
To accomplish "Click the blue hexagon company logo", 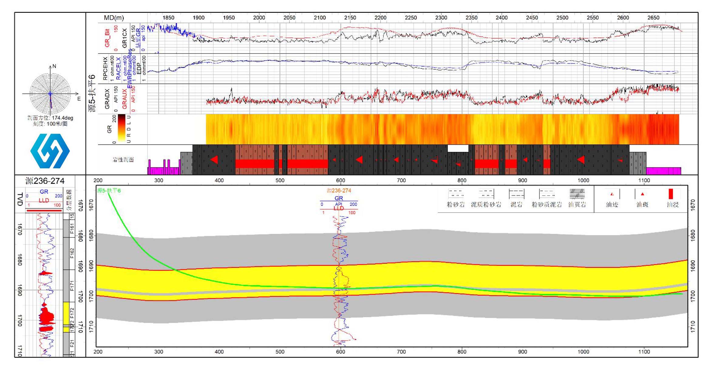I will coord(50,151).
